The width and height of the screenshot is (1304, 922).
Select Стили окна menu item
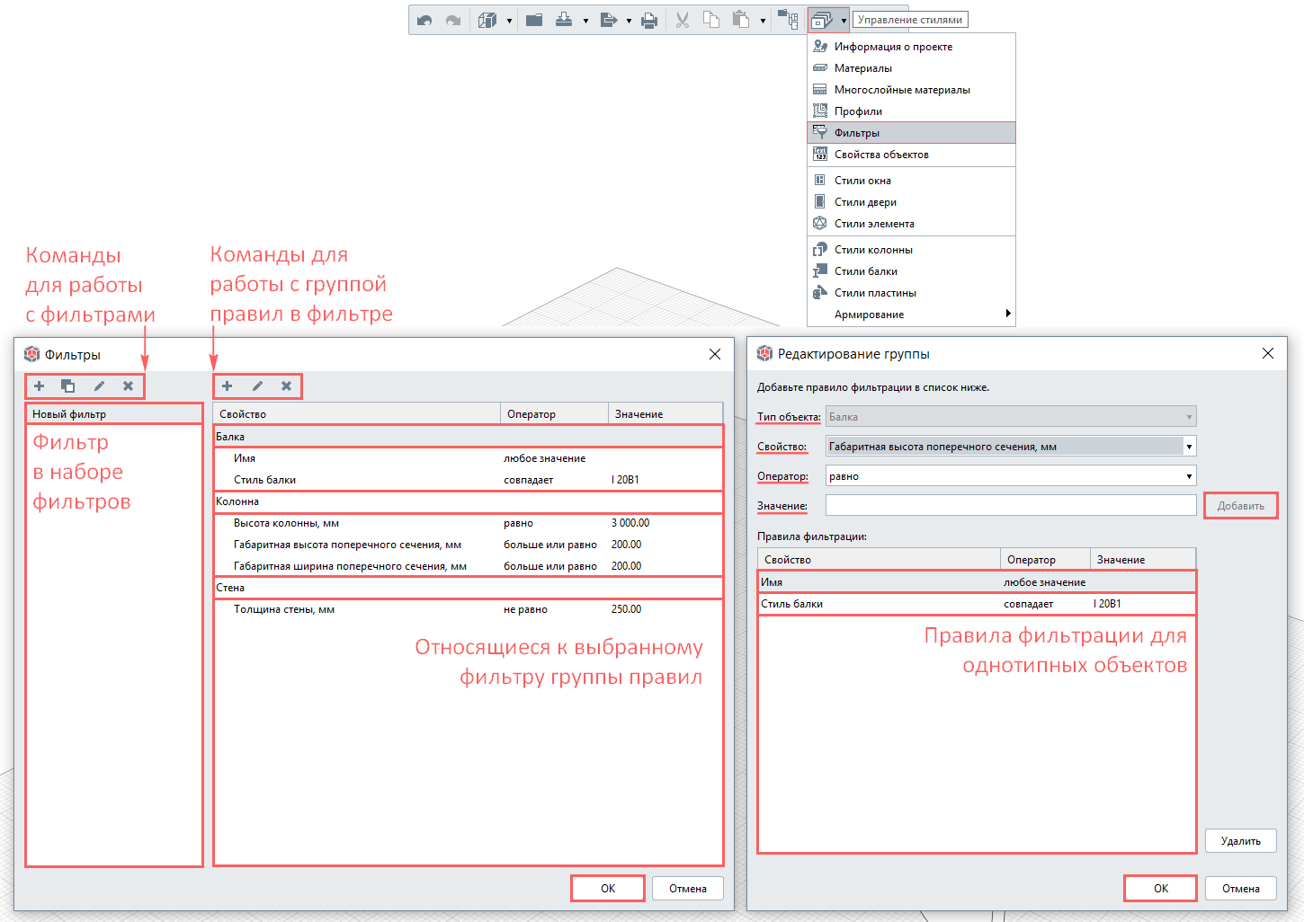pyautogui.click(x=911, y=181)
